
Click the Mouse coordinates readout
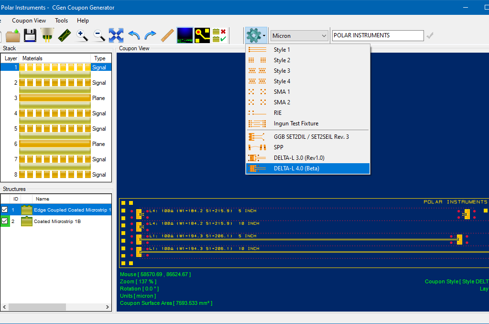point(155,274)
